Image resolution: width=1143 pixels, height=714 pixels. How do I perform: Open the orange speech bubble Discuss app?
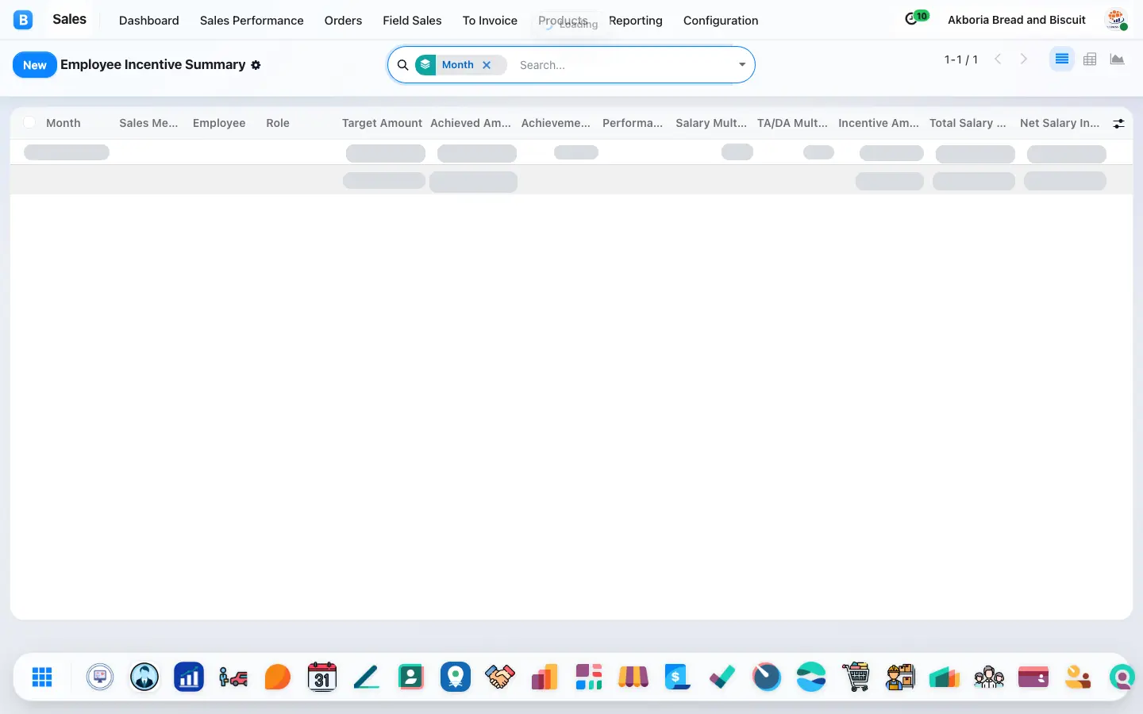pyautogui.click(x=278, y=677)
